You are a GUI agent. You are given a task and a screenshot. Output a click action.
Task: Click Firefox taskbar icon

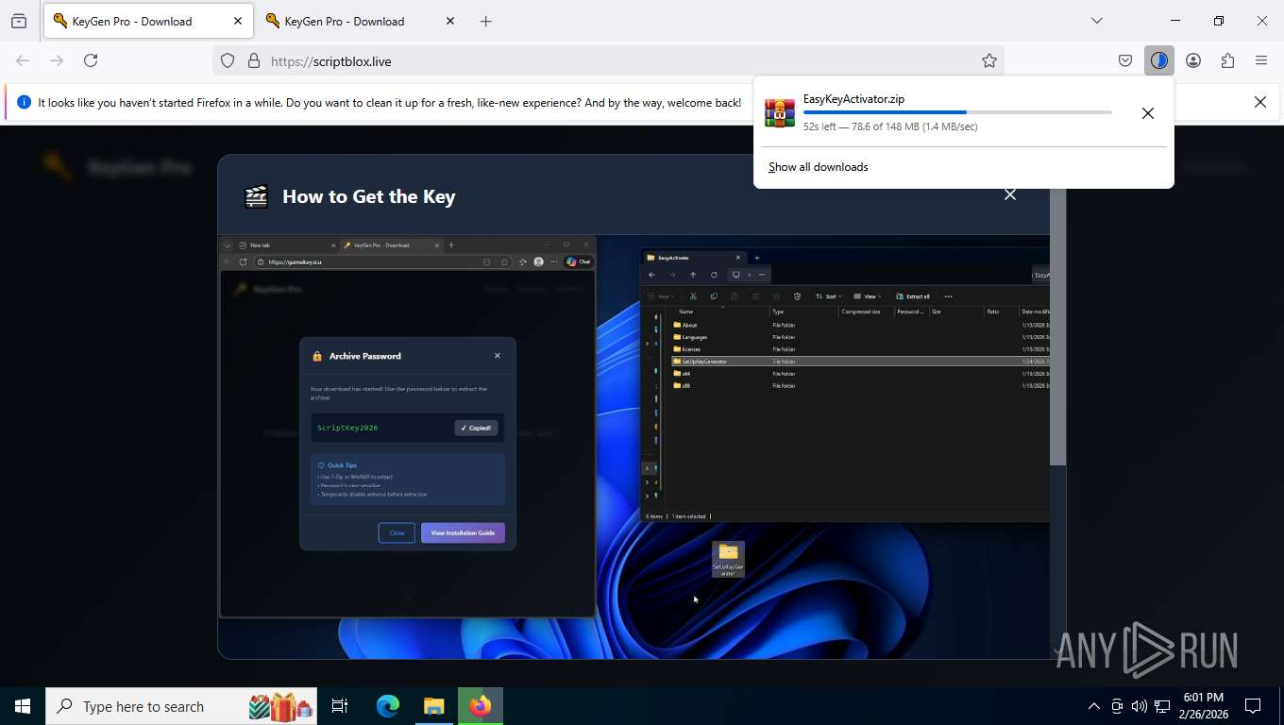click(x=481, y=706)
